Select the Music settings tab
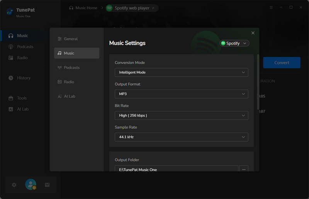 pos(76,53)
